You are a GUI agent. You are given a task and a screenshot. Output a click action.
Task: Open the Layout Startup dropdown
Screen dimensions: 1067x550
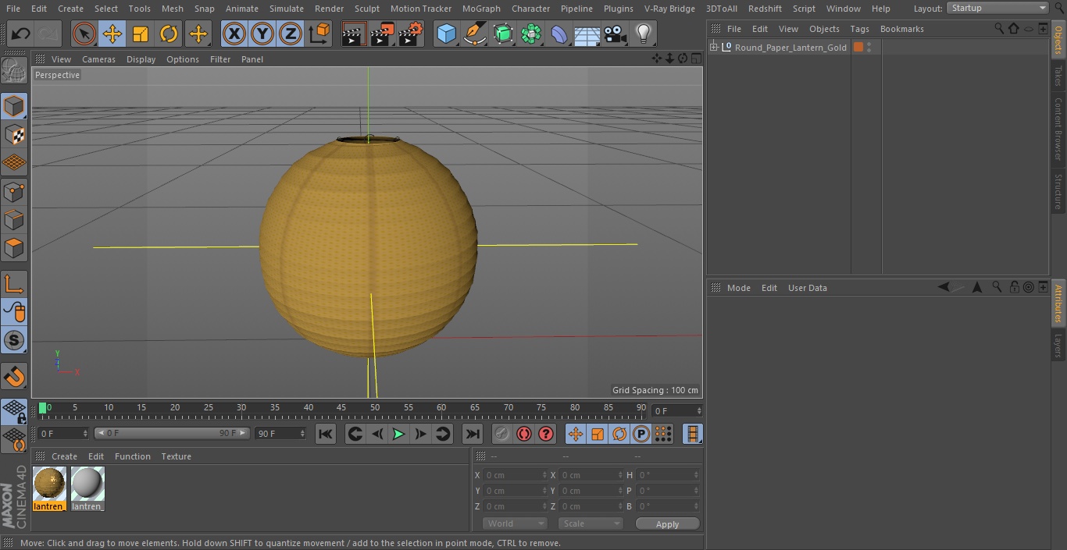[997, 8]
